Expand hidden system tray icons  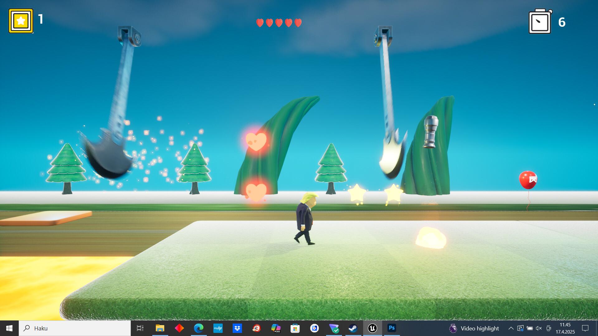click(x=511, y=328)
